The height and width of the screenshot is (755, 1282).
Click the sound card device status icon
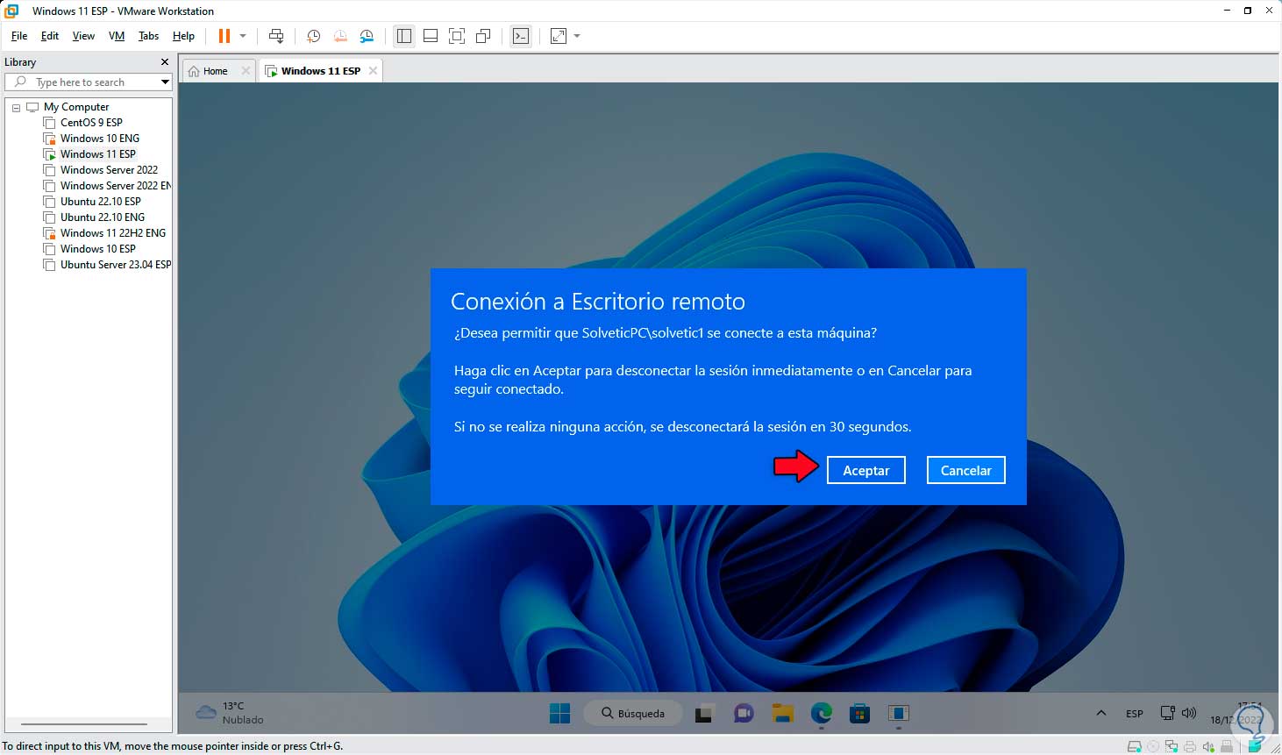1208,747
